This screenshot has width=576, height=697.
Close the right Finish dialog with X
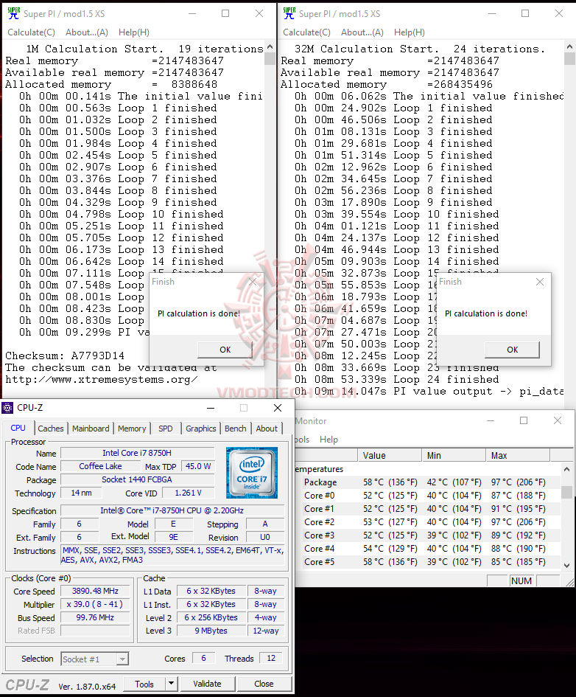540,282
